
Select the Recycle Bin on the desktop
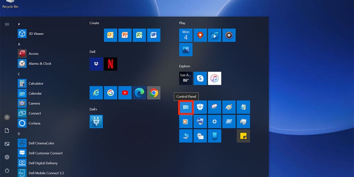[x=10, y=4]
